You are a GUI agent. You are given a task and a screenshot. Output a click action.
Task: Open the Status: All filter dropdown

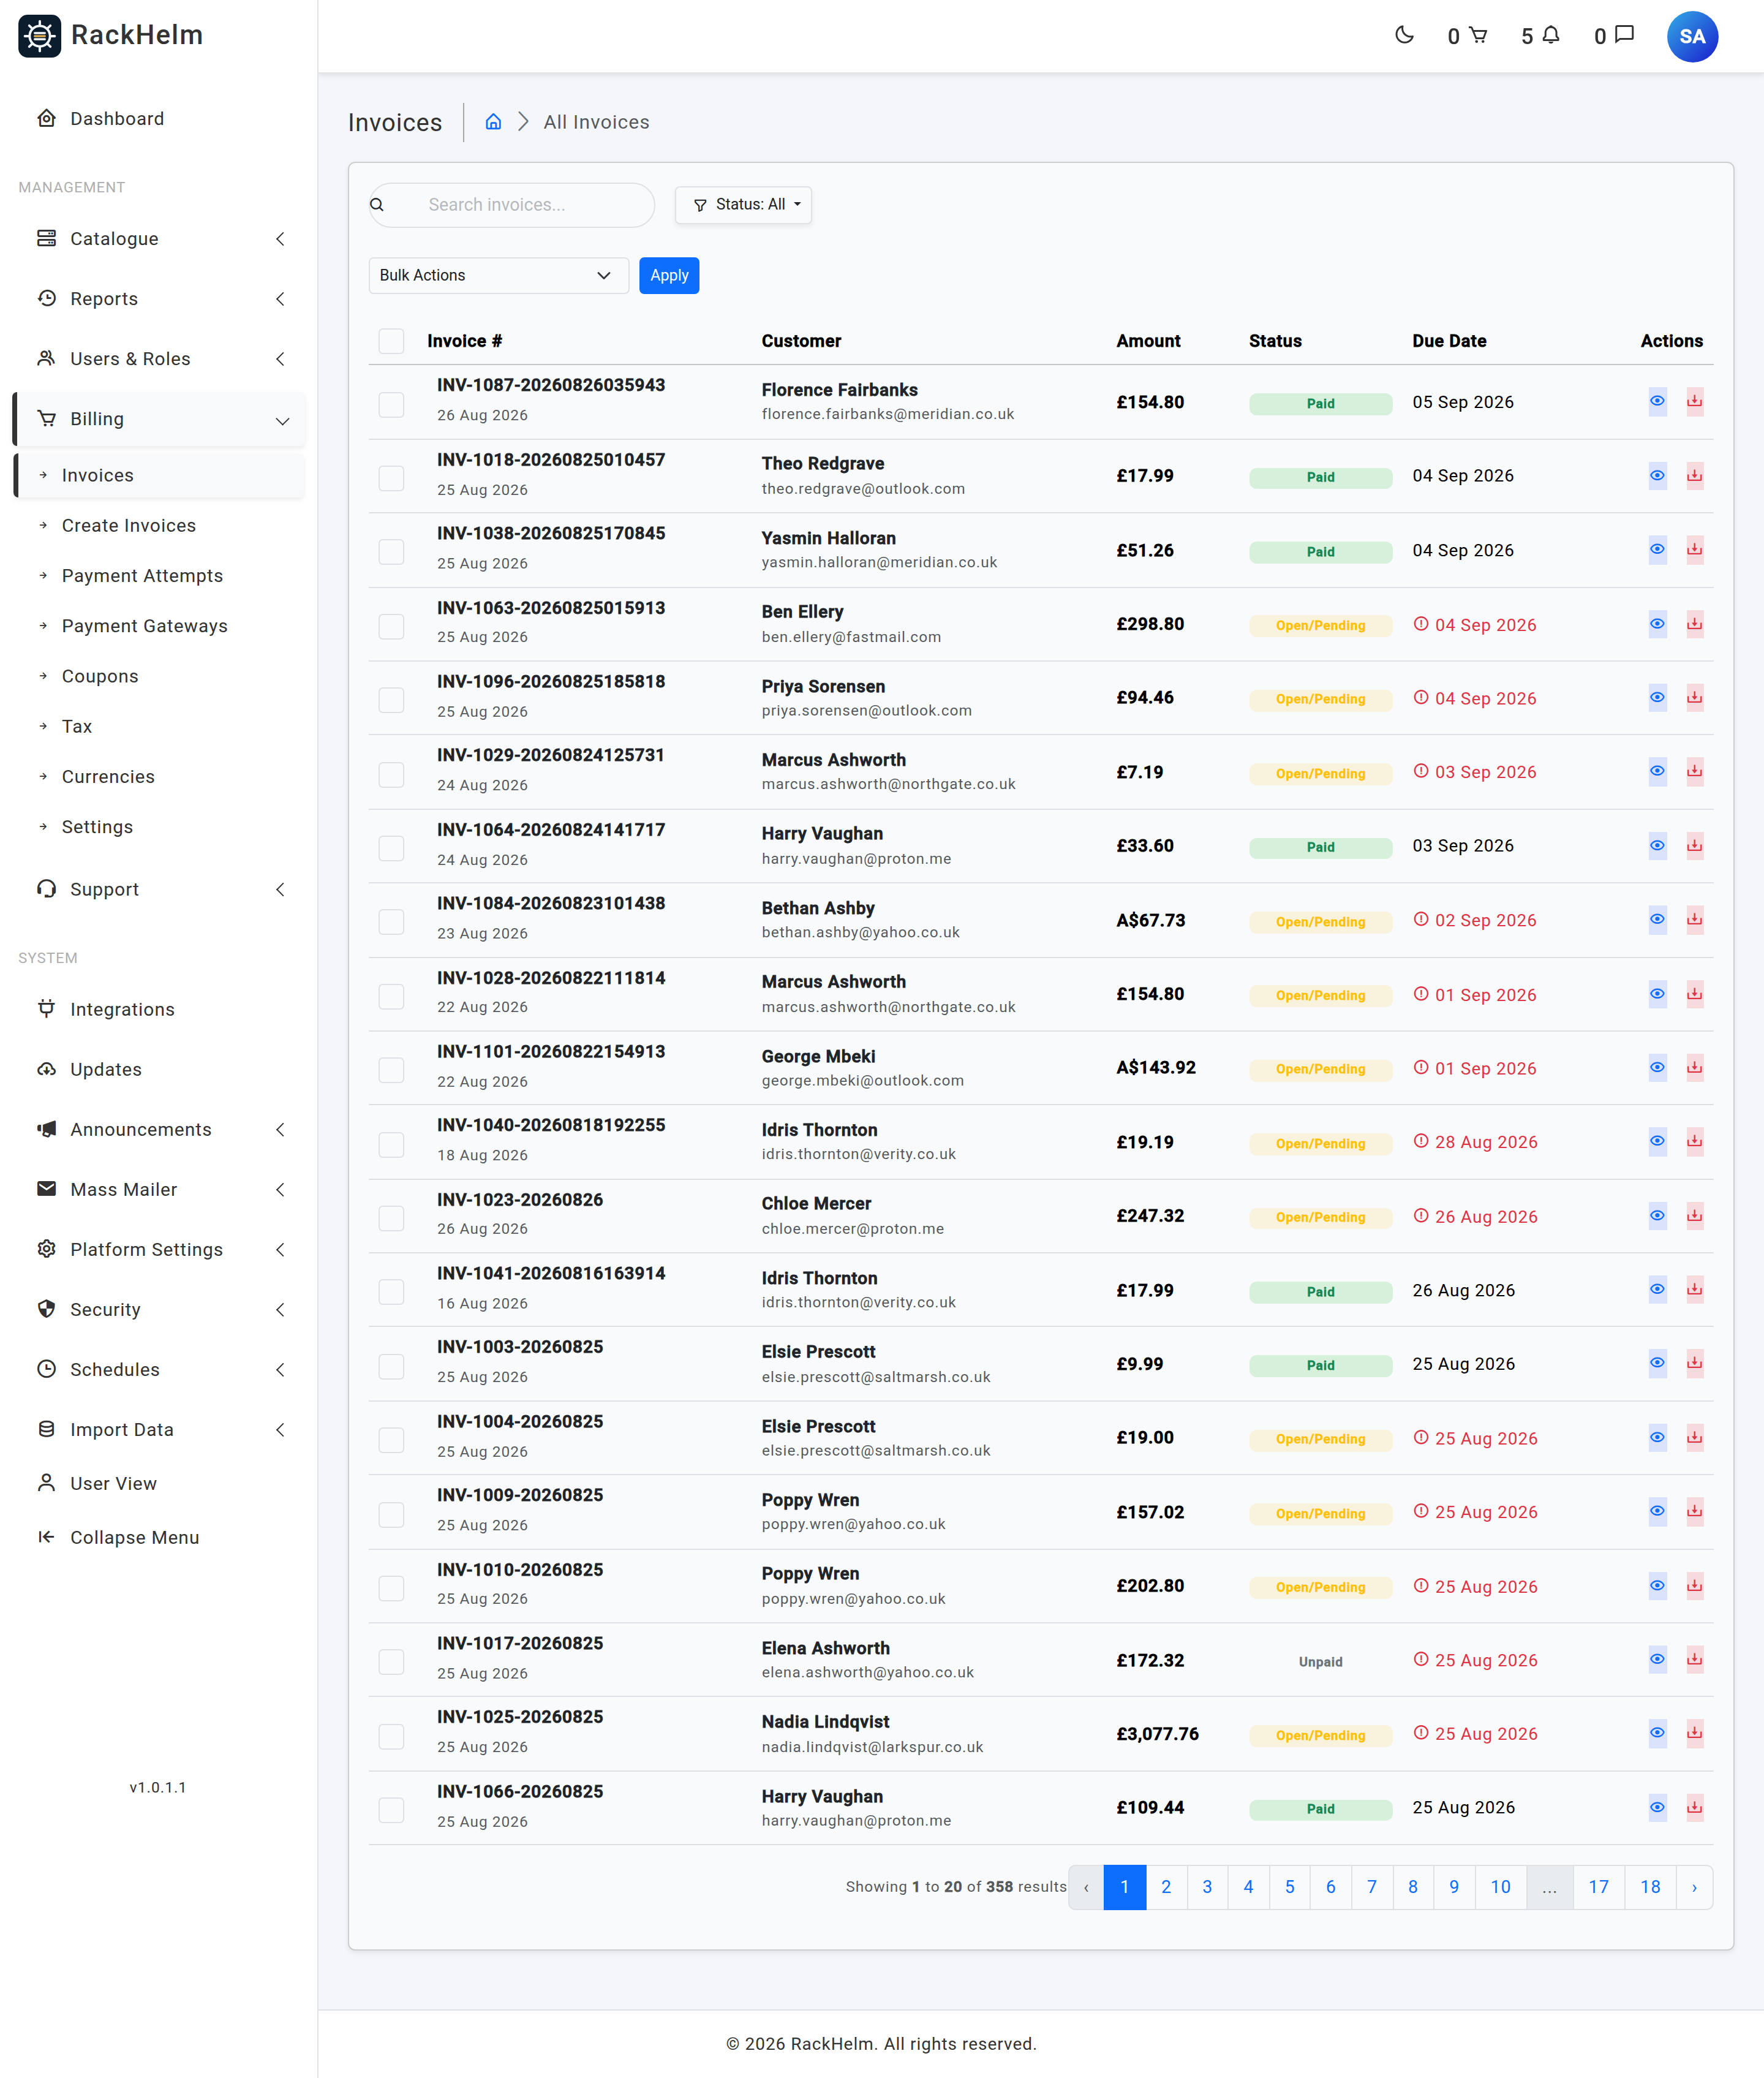[743, 205]
